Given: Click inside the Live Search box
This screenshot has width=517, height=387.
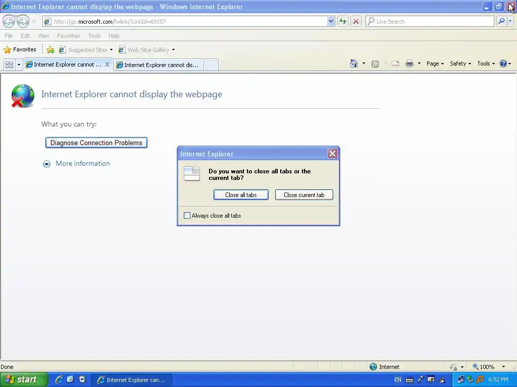Looking at the screenshot, I should click(x=430, y=21).
